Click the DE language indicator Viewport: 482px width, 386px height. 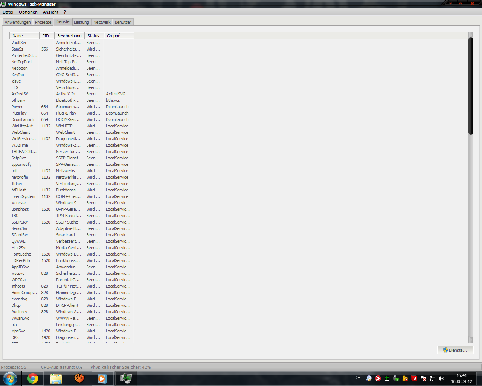click(x=357, y=378)
